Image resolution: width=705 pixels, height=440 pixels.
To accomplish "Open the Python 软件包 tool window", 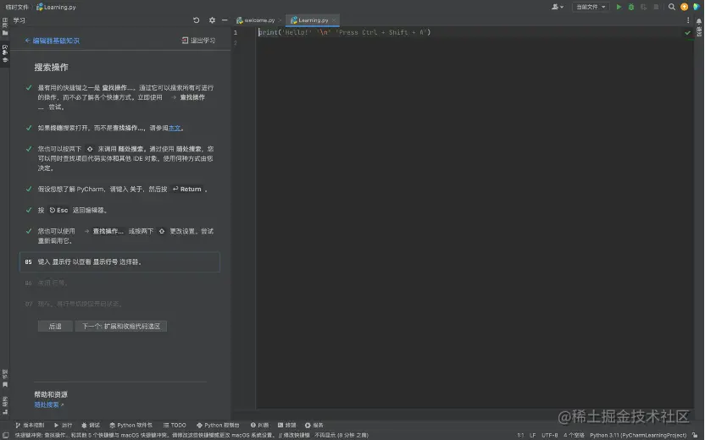I will pos(130,425).
